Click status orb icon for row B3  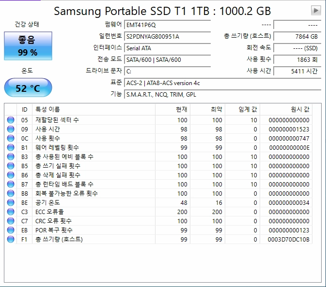[11, 157]
